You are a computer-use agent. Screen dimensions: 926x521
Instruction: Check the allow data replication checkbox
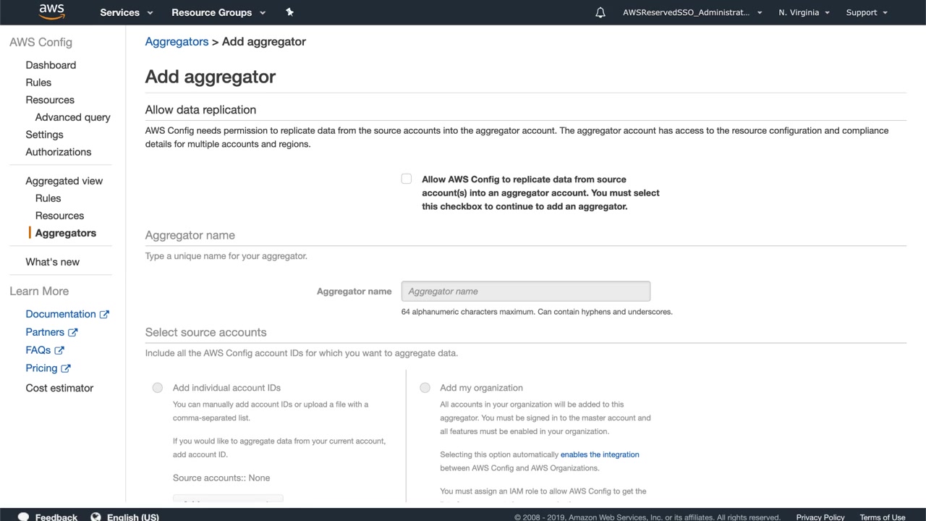[407, 179]
